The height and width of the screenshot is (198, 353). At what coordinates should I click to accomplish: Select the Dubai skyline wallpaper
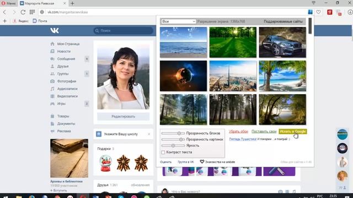233,76
